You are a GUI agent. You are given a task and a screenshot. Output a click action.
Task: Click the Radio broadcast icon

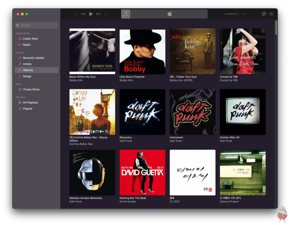tap(20, 45)
